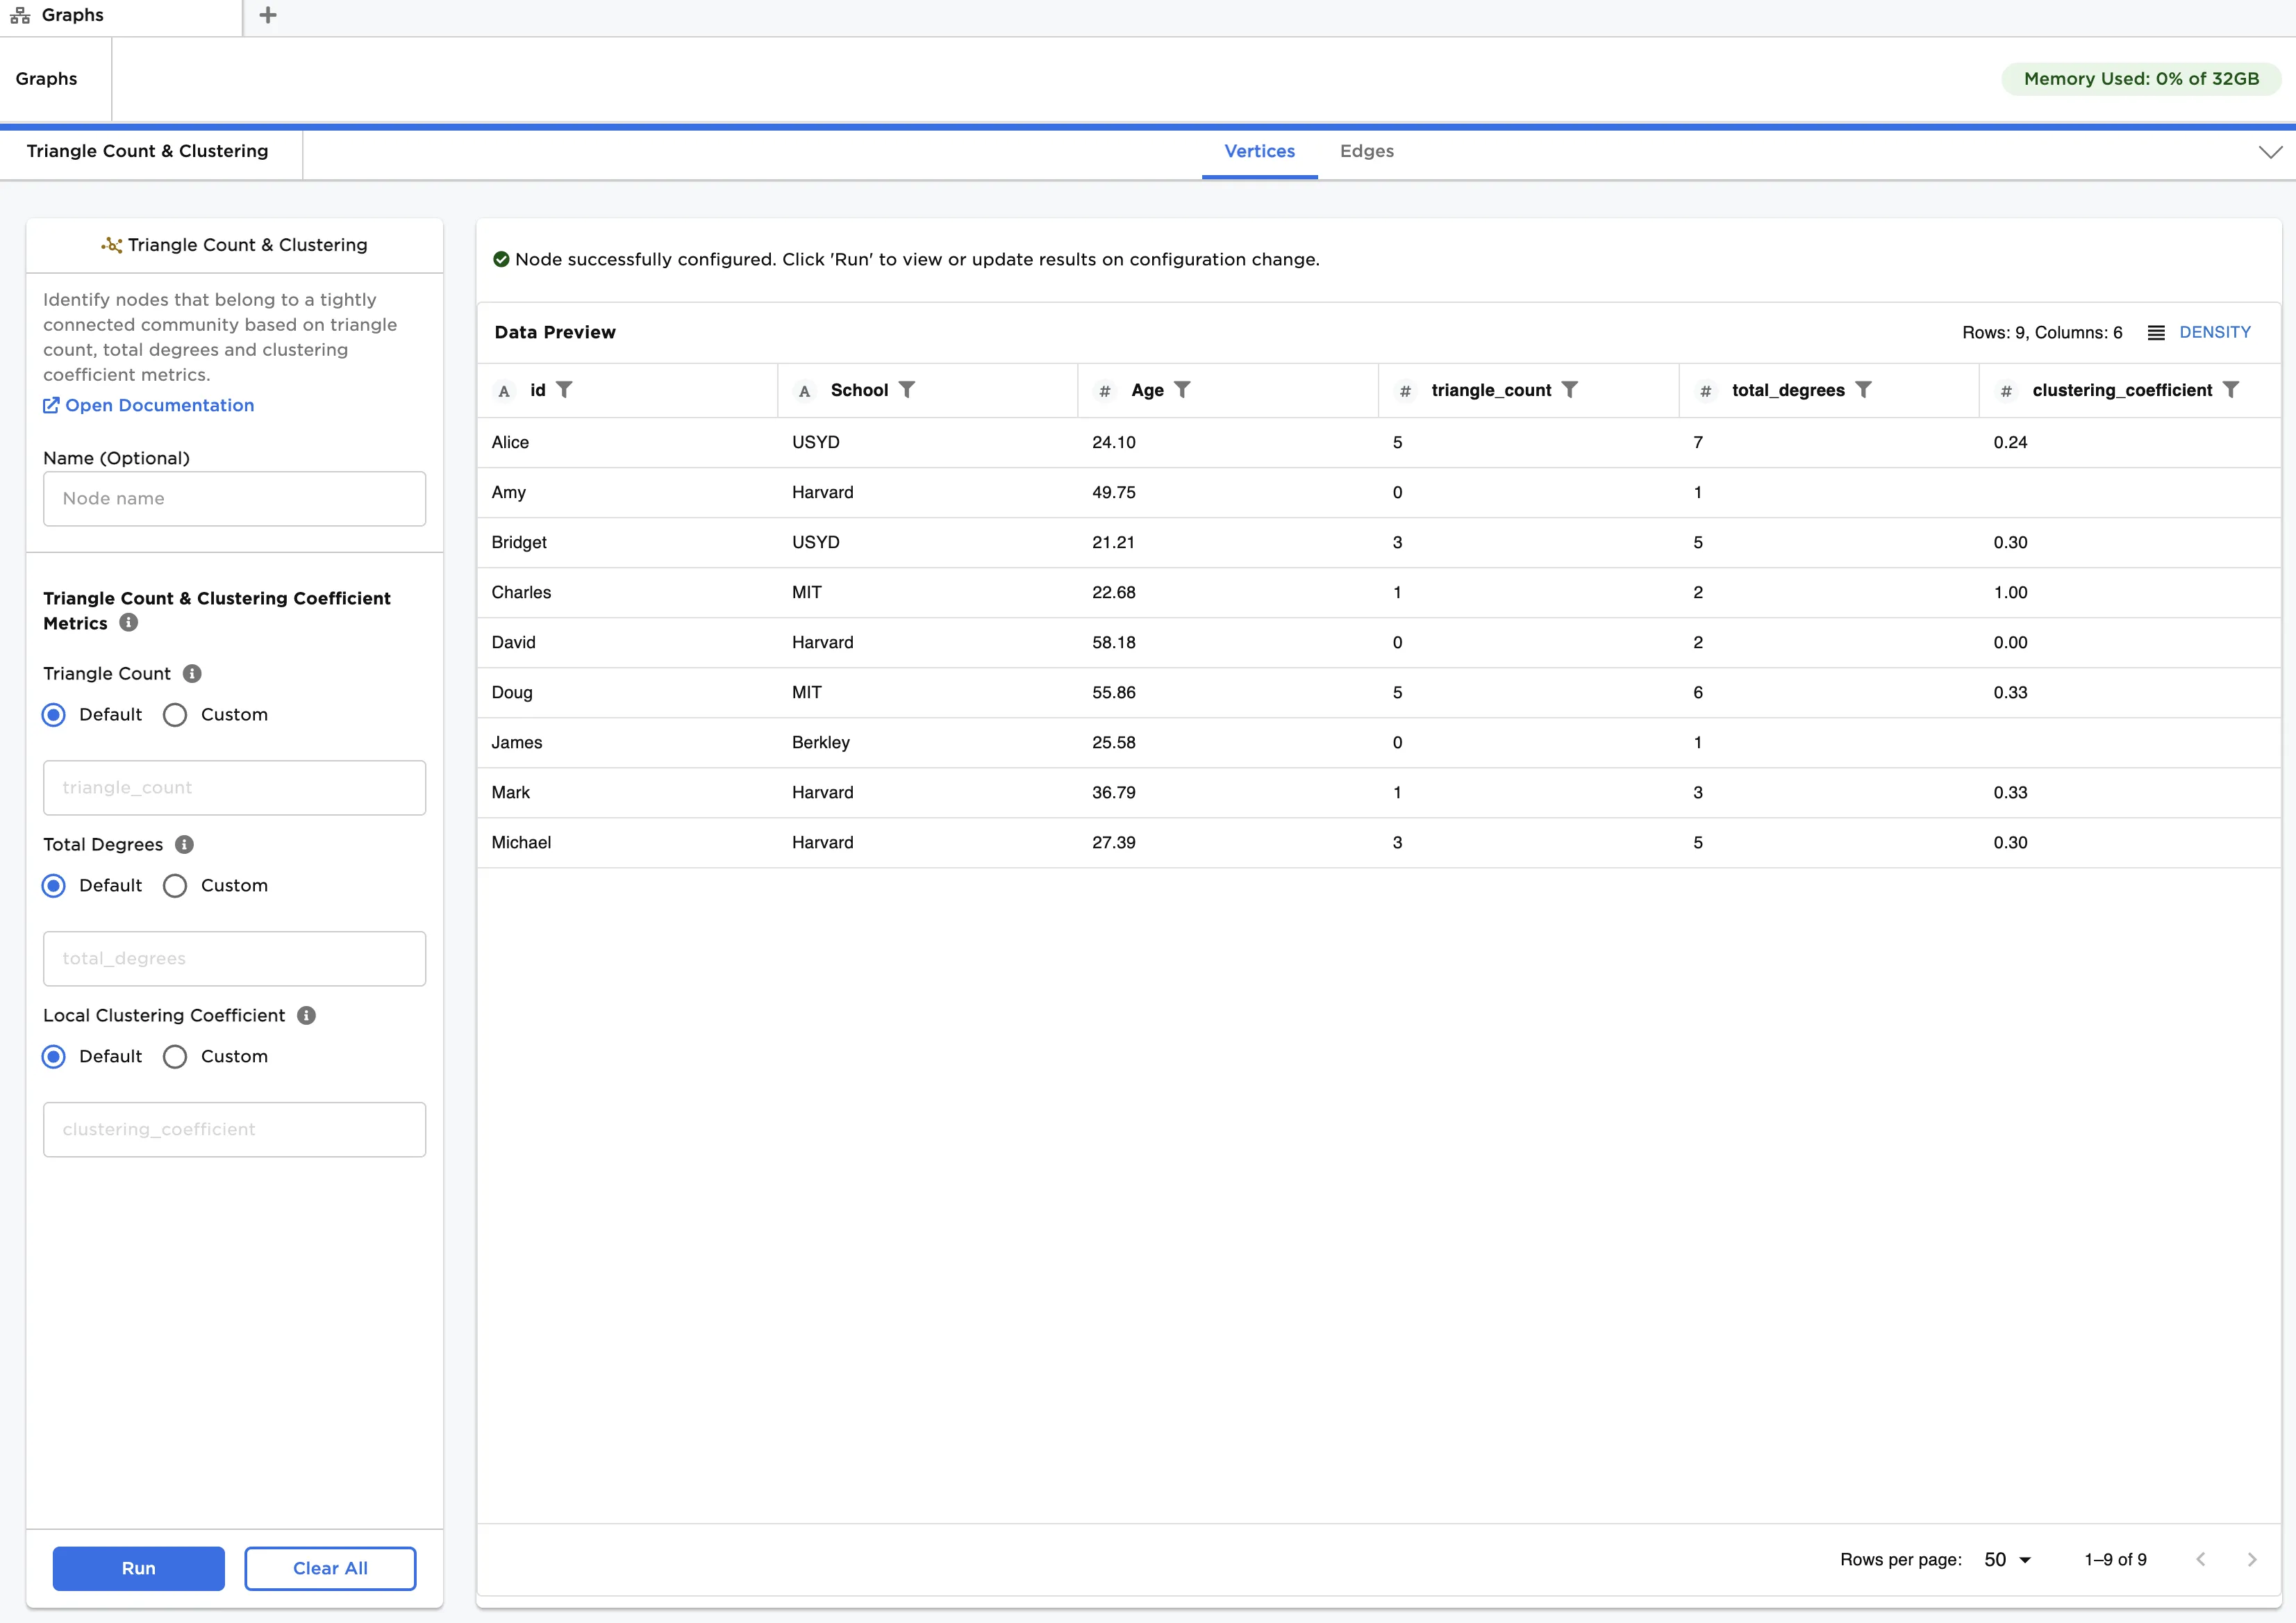Select Custom for Triangle Count
Viewport: 2296px width, 1623px height.
click(x=175, y=714)
